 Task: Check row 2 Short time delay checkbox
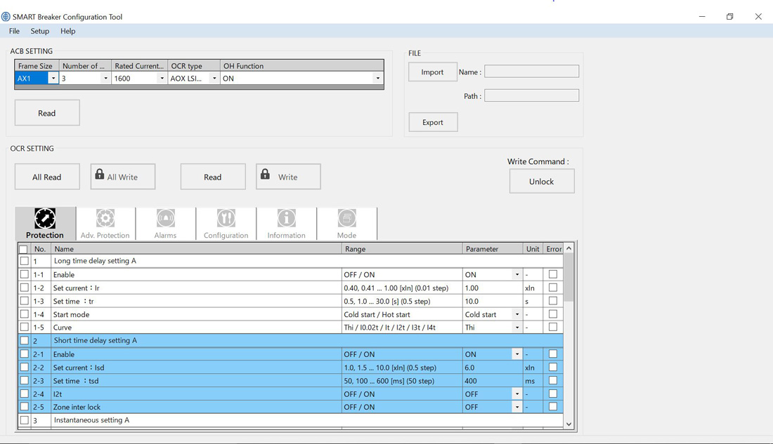(x=24, y=340)
